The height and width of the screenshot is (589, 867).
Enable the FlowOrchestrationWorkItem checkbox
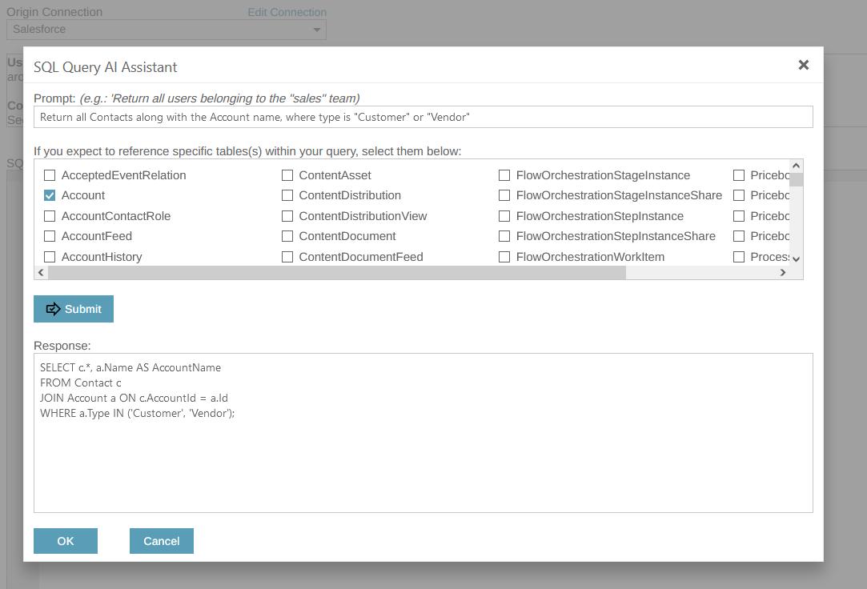[504, 257]
